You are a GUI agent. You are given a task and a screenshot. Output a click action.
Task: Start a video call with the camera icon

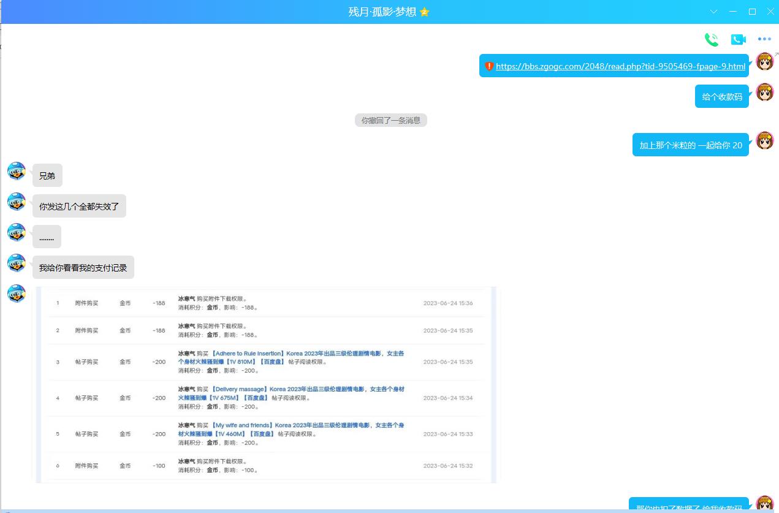coord(738,39)
